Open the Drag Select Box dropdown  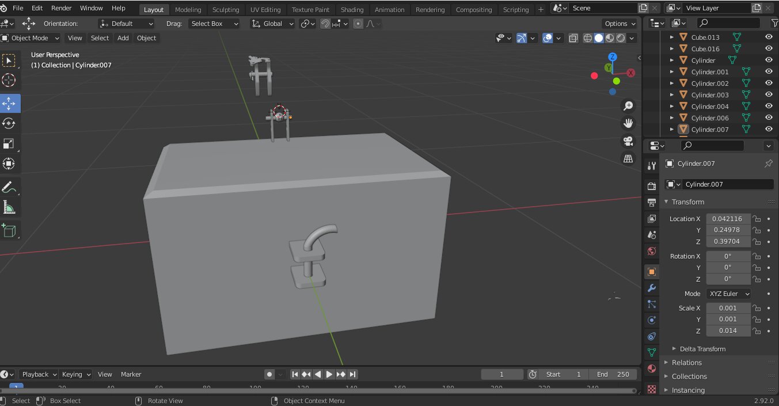(x=214, y=24)
